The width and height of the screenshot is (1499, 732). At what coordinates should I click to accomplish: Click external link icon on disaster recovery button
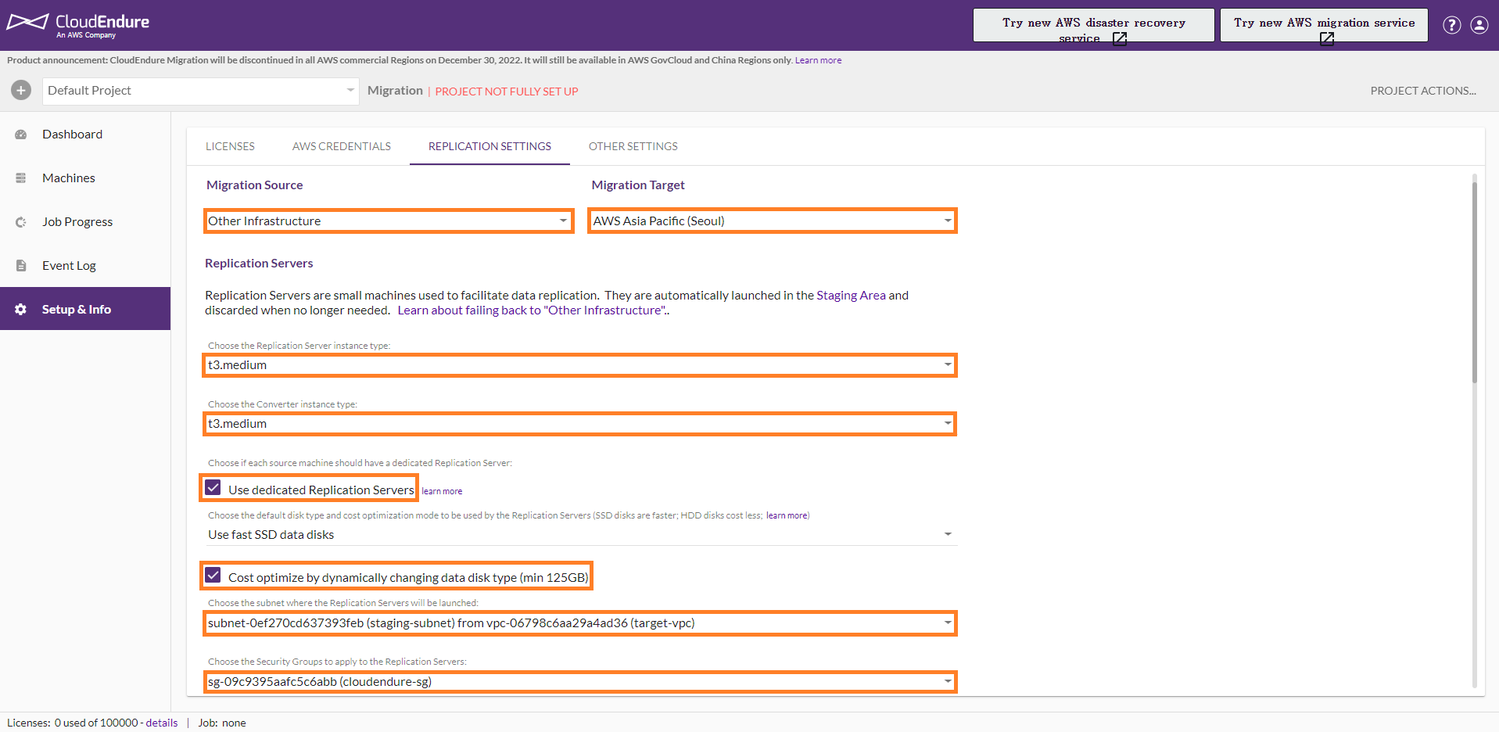point(1120,38)
